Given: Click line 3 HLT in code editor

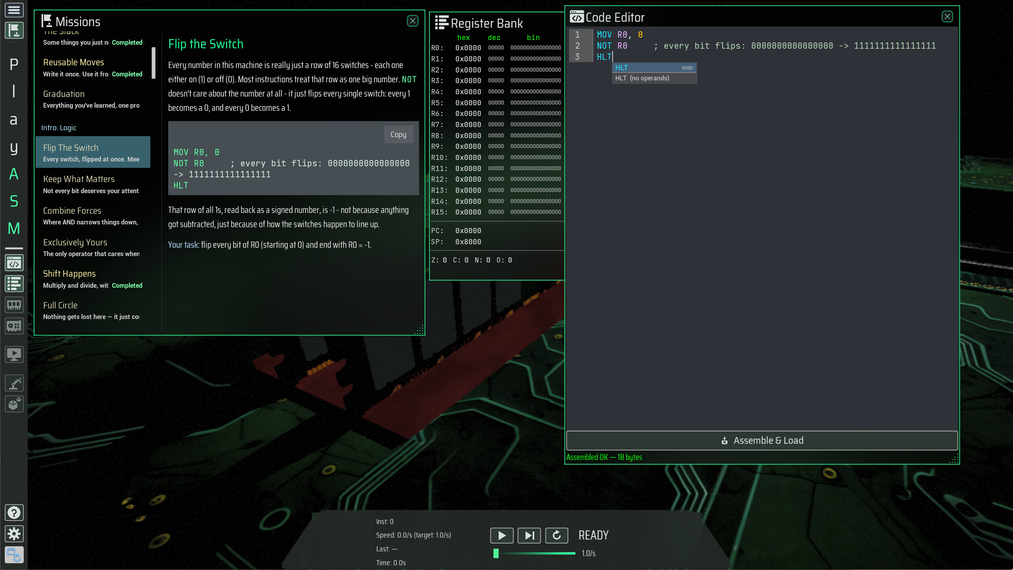Looking at the screenshot, I should coord(604,57).
